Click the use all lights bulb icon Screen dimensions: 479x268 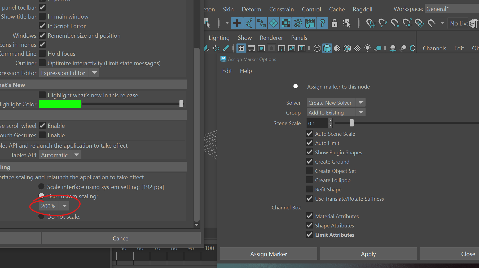pos(367,48)
